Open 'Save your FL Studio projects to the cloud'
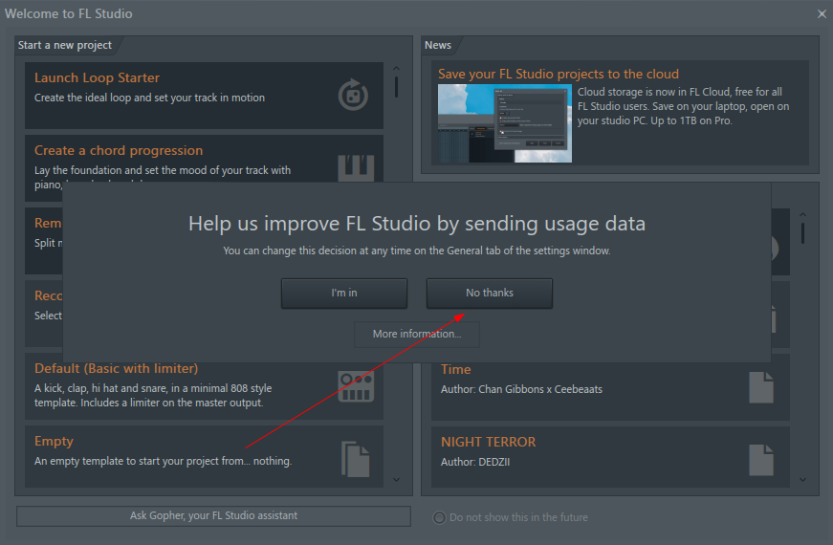 [559, 74]
